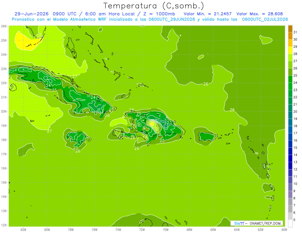Screen dimensions: 302x233
Task: Click the '27' contour label north of Cuba
Action: (x=75, y=76)
